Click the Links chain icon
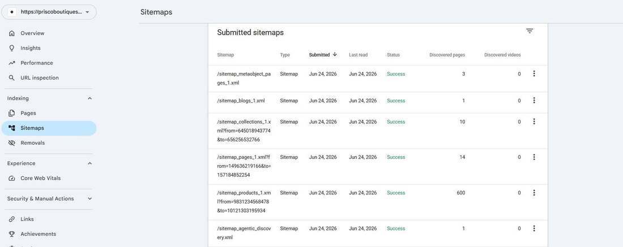Image resolution: width=623 pixels, height=247 pixels. pyautogui.click(x=12, y=219)
